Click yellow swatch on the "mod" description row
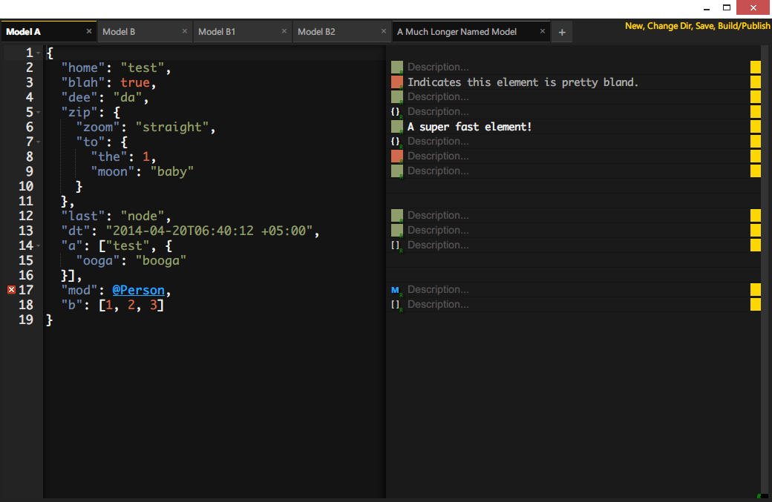This screenshot has width=772, height=502. pyautogui.click(x=755, y=290)
